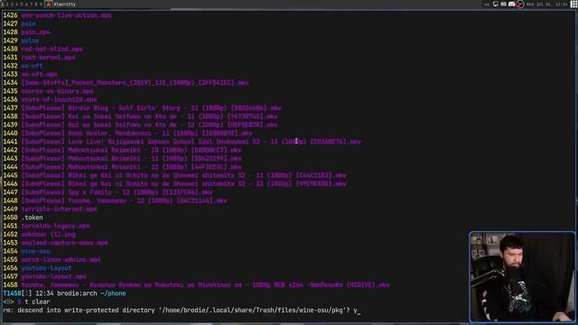Click the Love Live! file on line 1441
This screenshot has width=578, height=325.
191,142
